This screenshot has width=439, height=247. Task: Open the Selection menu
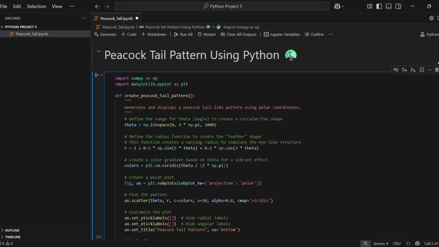pyautogui.click(x=36, y=6)
